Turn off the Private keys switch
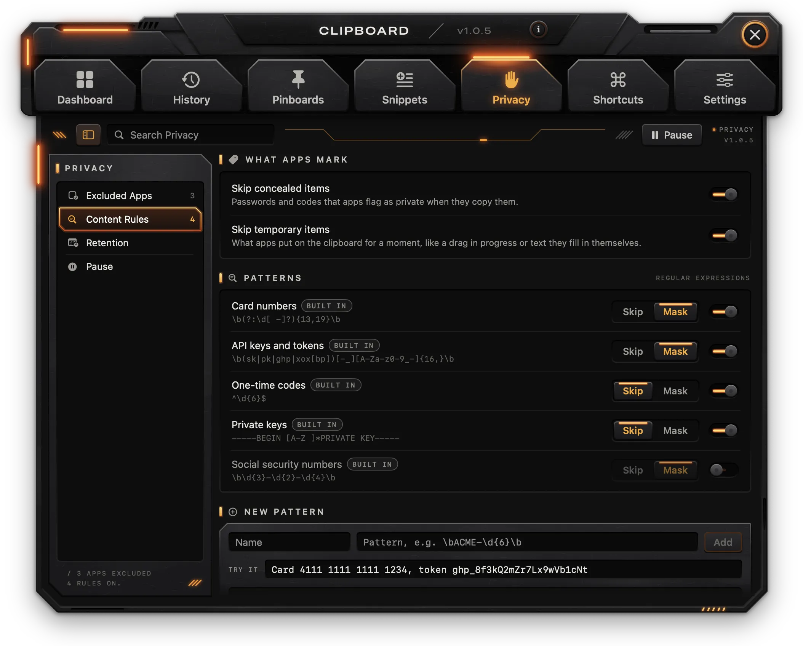This screenshot has height=646, width=803. pos(725,431)
